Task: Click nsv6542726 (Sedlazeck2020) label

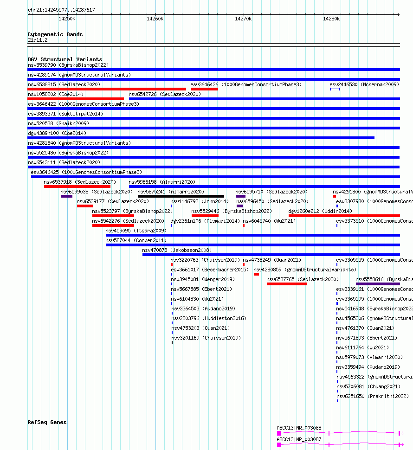Action: pos(165,95)
